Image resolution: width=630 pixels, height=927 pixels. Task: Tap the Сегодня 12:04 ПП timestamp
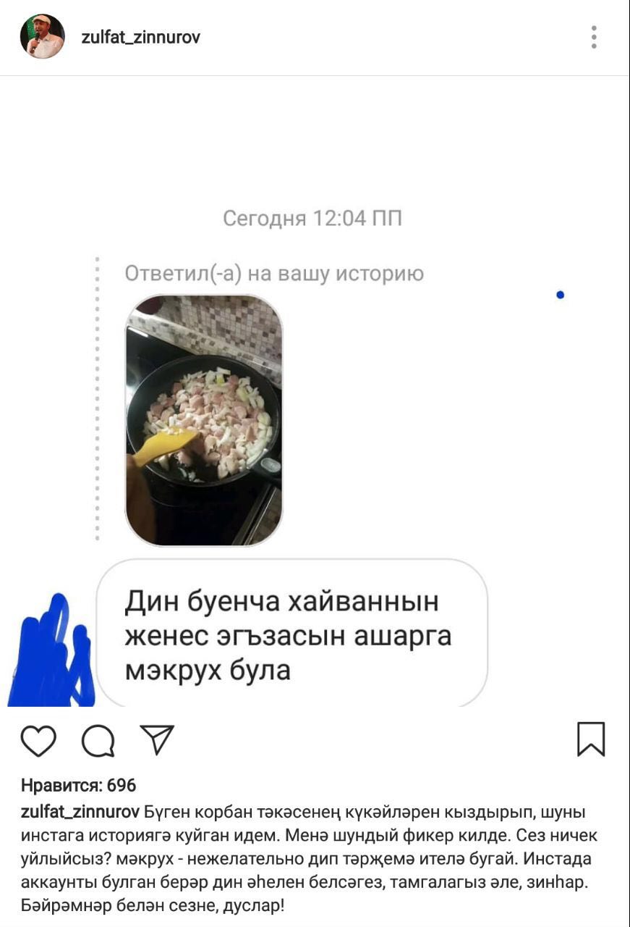312,218
